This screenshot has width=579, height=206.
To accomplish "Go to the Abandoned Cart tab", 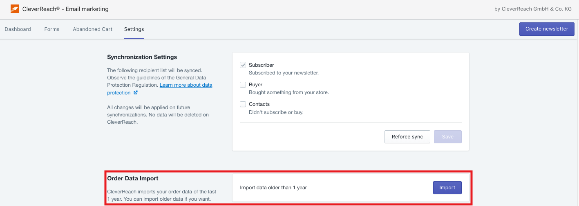I will tap(92, 29).
